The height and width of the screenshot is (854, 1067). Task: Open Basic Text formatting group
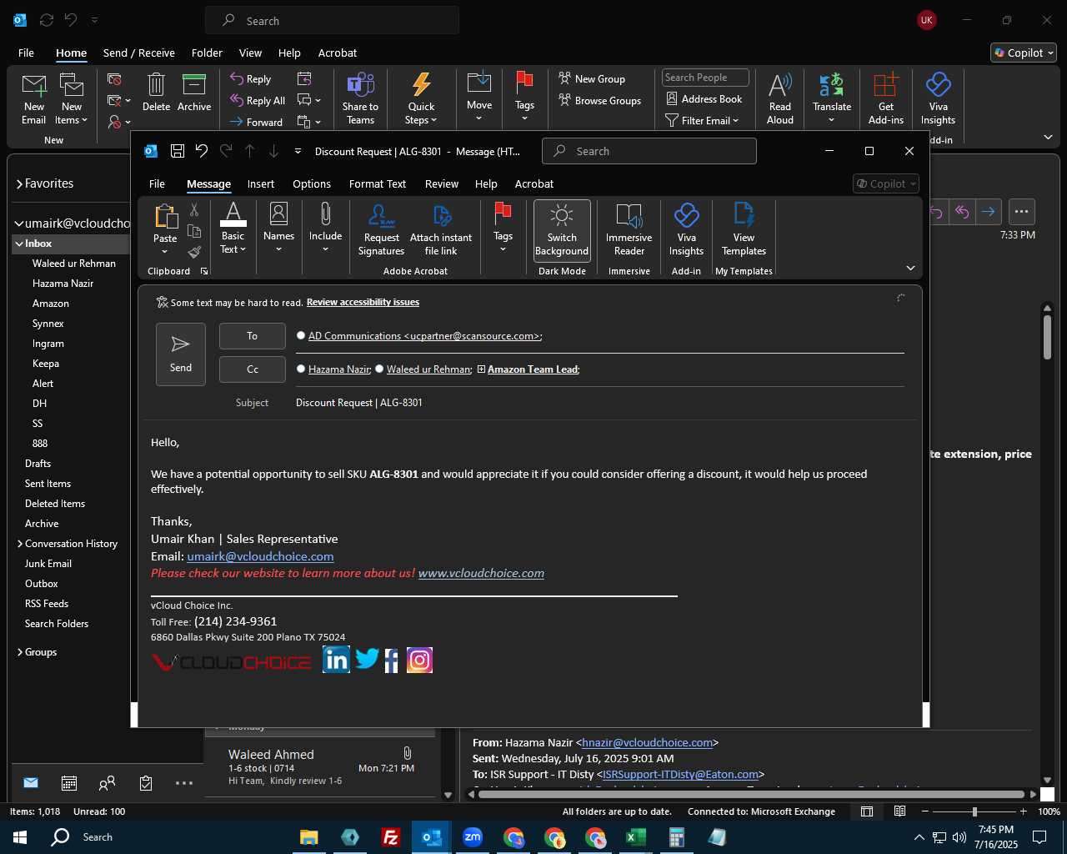233,228
